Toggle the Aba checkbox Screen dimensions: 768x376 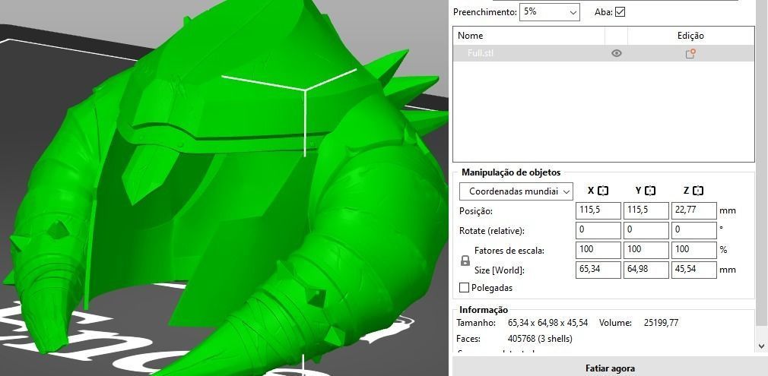coord(620,11)
